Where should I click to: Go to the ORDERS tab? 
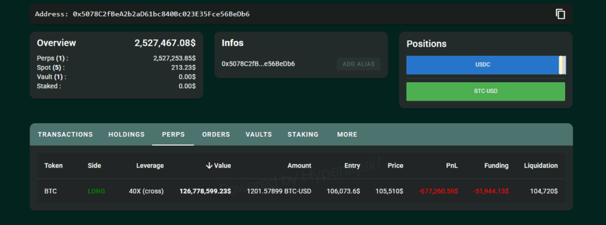[x=216, y=134]
